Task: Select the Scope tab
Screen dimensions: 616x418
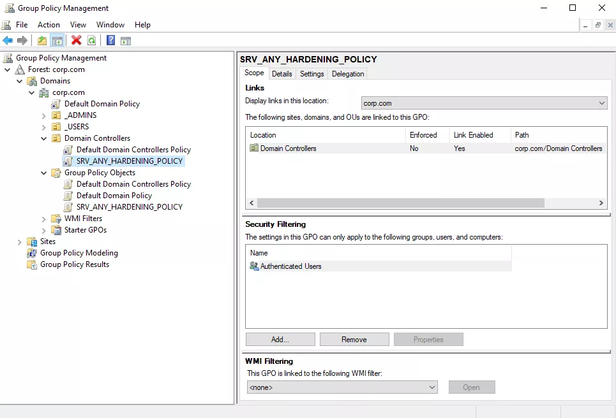Action: pos(254,73)
